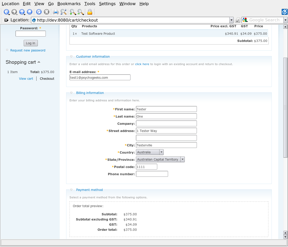Open the home page icon

[30, 12]
